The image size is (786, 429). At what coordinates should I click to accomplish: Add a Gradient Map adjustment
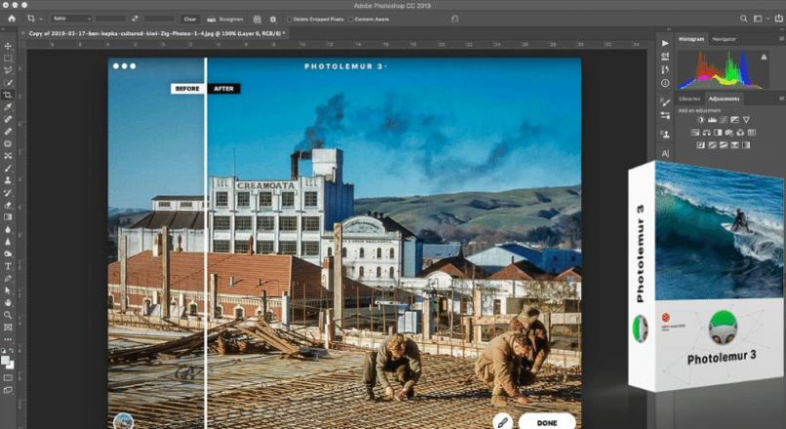(x=746, y=145)
